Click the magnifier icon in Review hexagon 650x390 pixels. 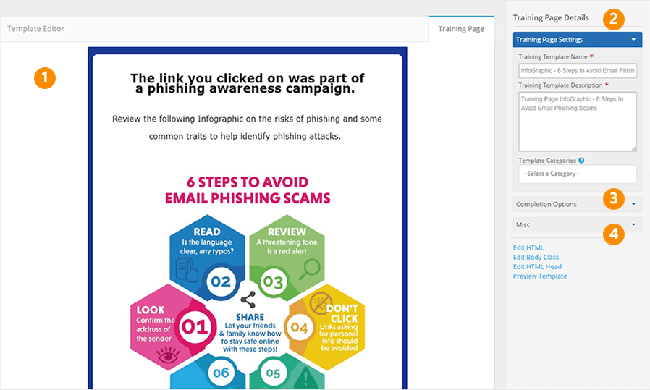tap(310, 269)
